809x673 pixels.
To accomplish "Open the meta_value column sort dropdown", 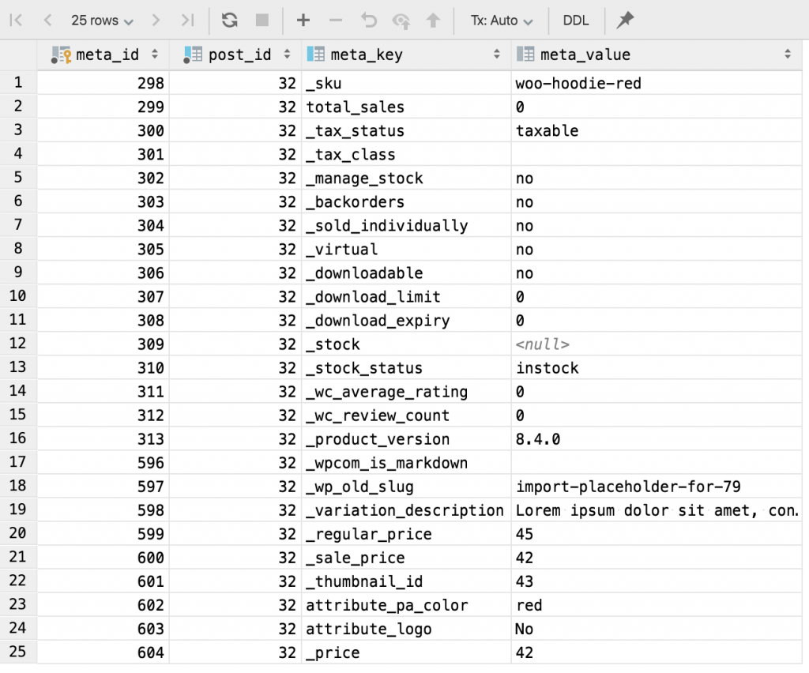I will pyautogui.click(x=787, y=55).
